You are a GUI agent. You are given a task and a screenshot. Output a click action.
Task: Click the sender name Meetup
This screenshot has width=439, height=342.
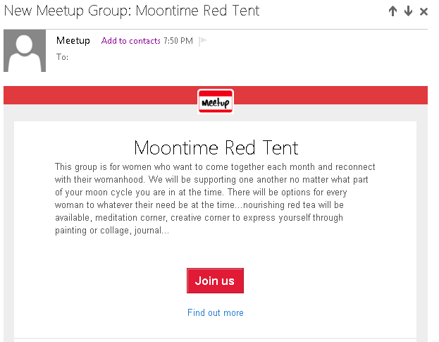73,40
